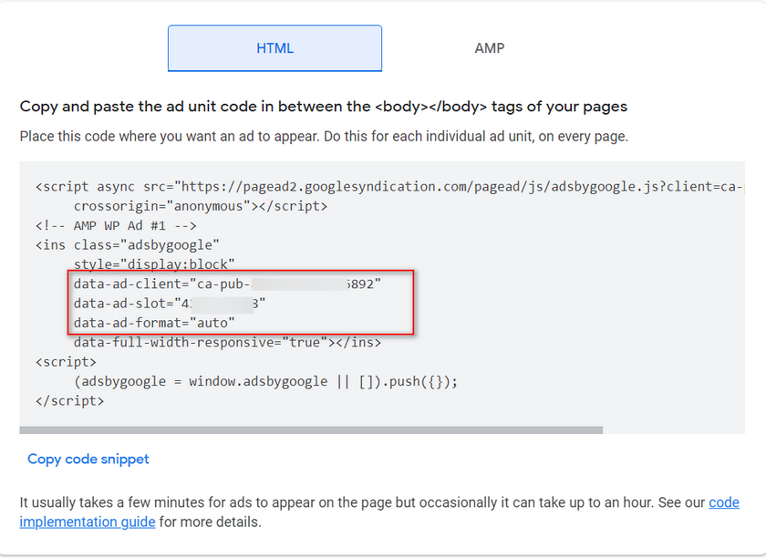This screenshot has width=766, height=558.
Task: Click the Copy code snippet link
Action: 88,459
